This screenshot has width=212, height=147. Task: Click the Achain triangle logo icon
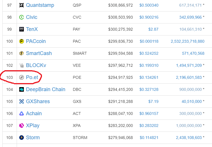click(x=22, y=113)
